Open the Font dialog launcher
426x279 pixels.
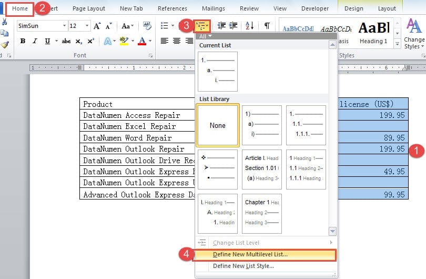tap(150, 55)
